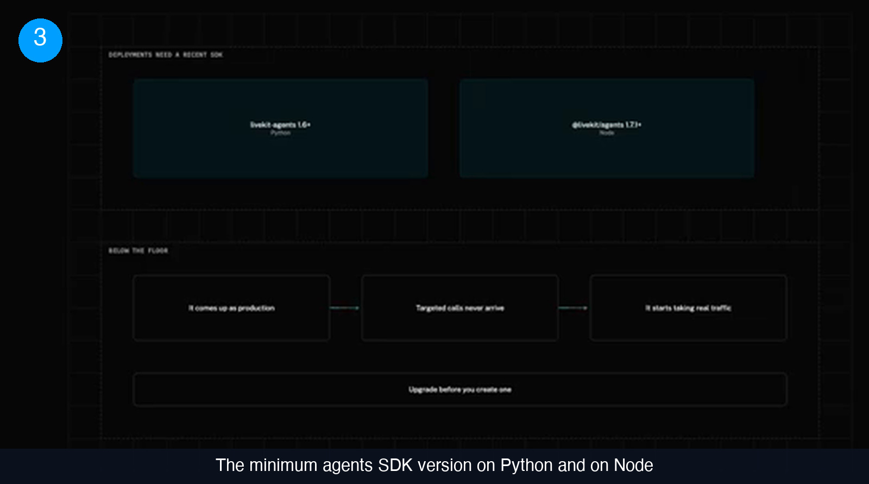Click the 'BELOW THE FLOOR' section heading
The image size is (869, 484).
[x=138, y=250]
